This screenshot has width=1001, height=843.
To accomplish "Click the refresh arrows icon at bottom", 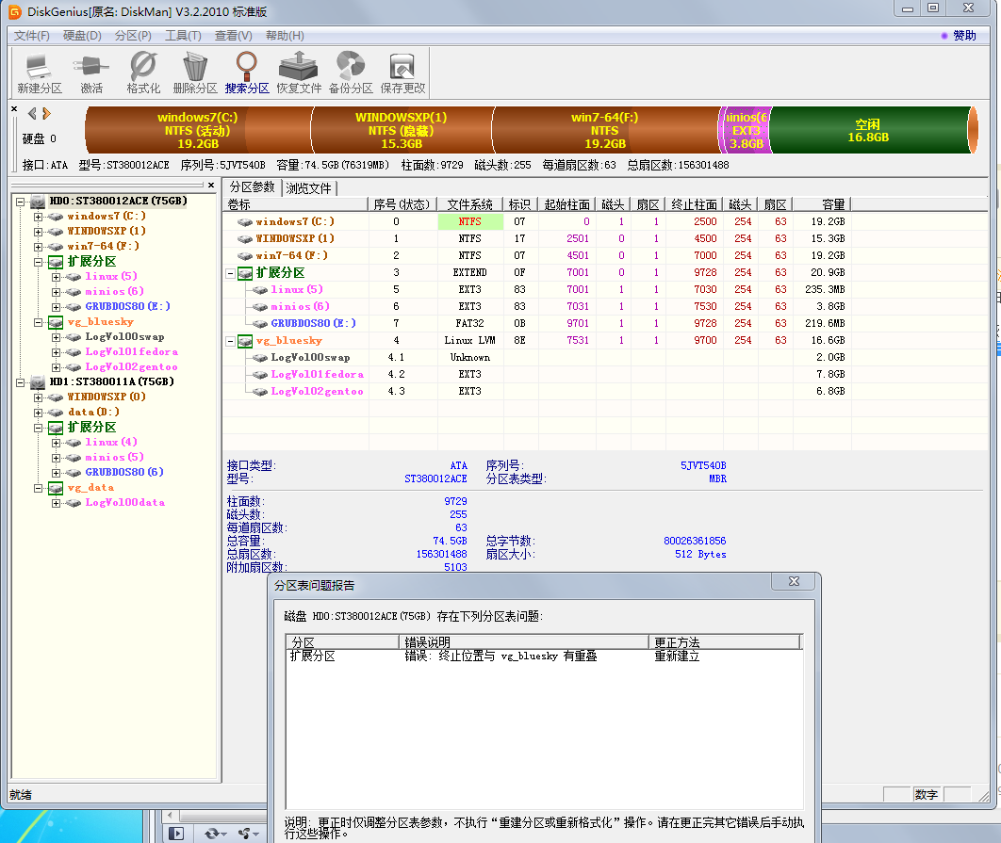I will (x=212, y=834).
